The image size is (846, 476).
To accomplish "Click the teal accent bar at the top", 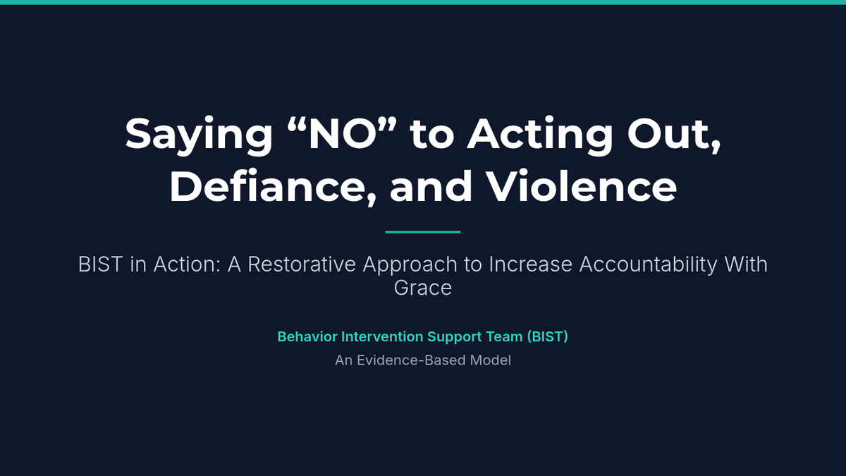I will pos(423,2).
